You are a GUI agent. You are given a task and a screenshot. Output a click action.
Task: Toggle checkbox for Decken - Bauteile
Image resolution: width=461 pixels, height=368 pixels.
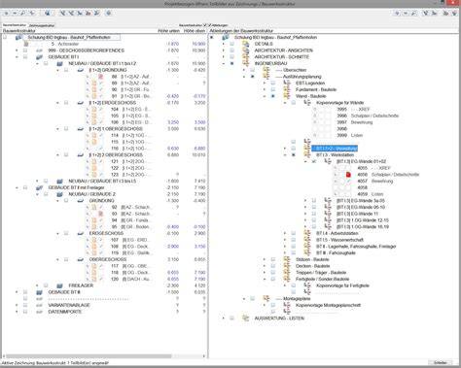pos(273,266)
